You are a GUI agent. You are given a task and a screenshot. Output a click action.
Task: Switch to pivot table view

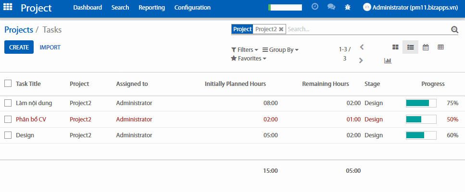tap(440, 47)
